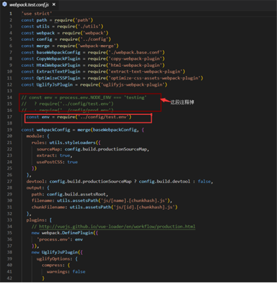The height and width of the screenshot is (283, 277).
Task: Click the 'use strict' statement on line 1
Action: click(x=37, y=13)
